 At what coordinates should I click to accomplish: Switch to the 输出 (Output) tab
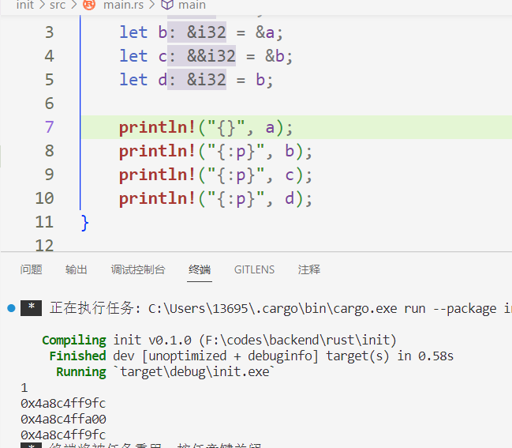(77, 269)
